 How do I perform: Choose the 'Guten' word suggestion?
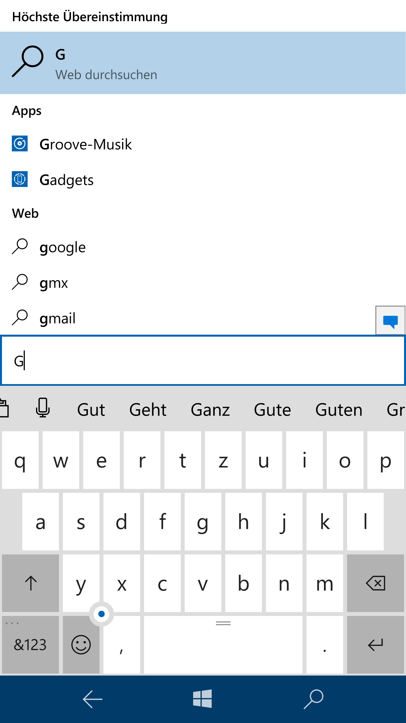pos(339,410)
